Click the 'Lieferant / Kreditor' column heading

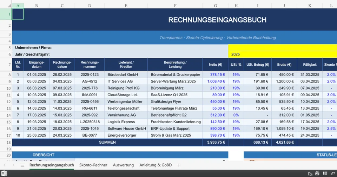click(126, 65)
